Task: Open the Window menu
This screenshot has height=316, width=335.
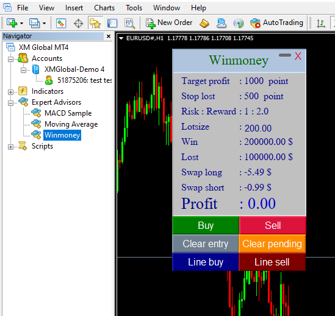Action: tap(167, 8)
